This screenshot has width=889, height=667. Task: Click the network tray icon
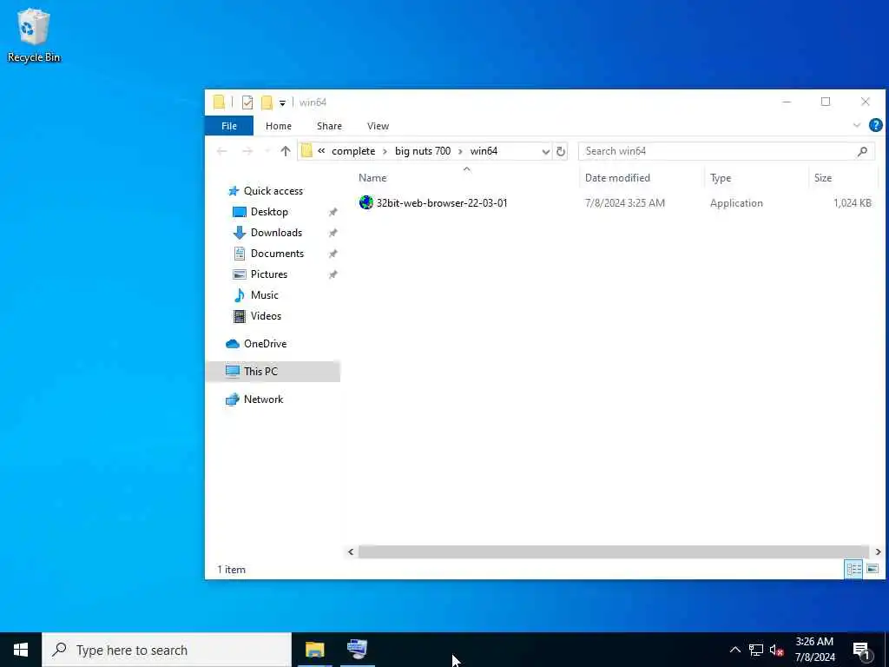pyautogui.click(x=756, y=650)
